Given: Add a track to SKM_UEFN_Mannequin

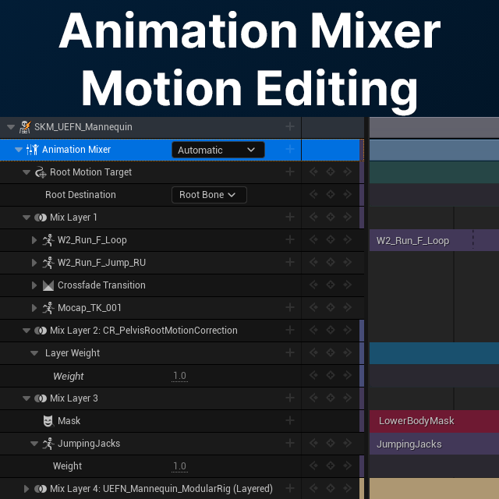Looking at the screenshot, I should tap(289, 126).
